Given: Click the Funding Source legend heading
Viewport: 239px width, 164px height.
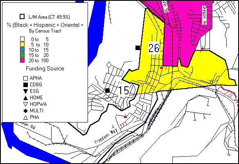Looking at the screenshot, I should click(45, 68).
